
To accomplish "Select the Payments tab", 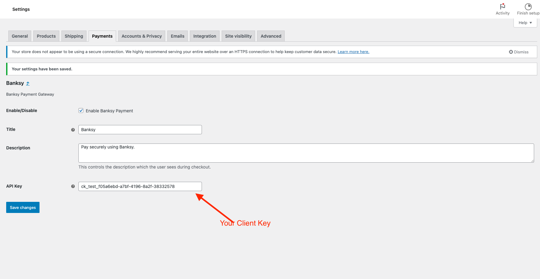I will [102, 36].
